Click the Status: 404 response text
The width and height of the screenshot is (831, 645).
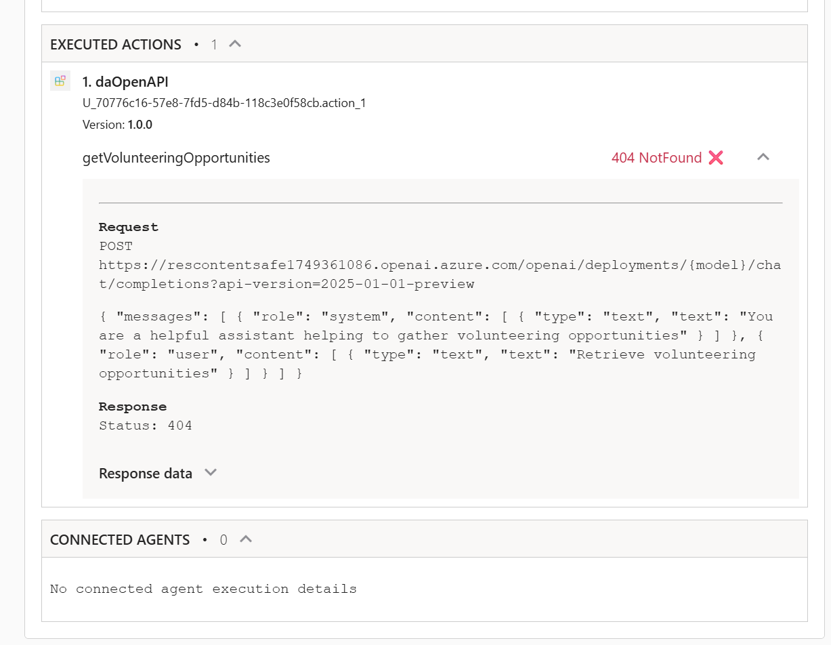pos(145,425)
